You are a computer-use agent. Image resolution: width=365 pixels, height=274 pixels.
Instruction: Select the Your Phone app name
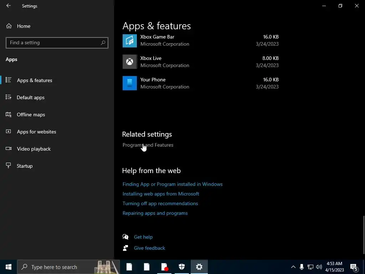153,80
